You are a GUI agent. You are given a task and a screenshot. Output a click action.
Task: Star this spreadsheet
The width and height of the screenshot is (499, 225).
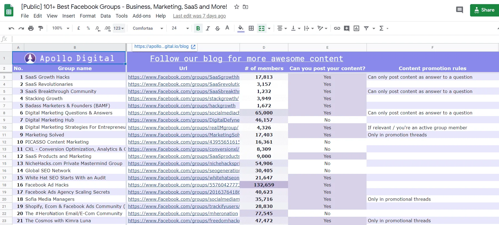click(x=237, y=7)
